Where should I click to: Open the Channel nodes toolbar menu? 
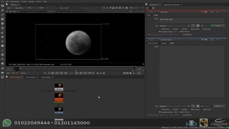pos(3,19)
